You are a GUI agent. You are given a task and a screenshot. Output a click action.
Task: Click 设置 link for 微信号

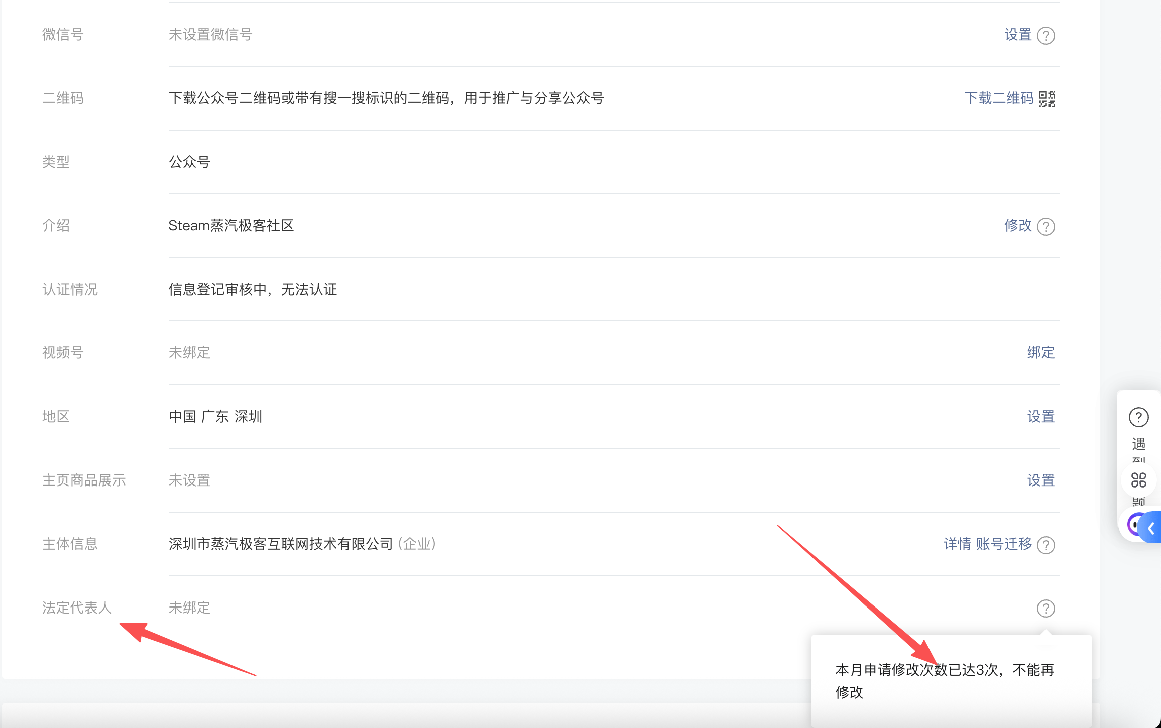click(x=1017, y=35)
